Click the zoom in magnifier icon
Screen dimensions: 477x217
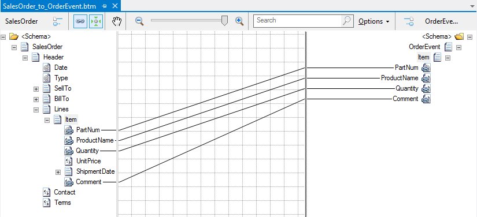pyautogui.click(x=240, y=21)
